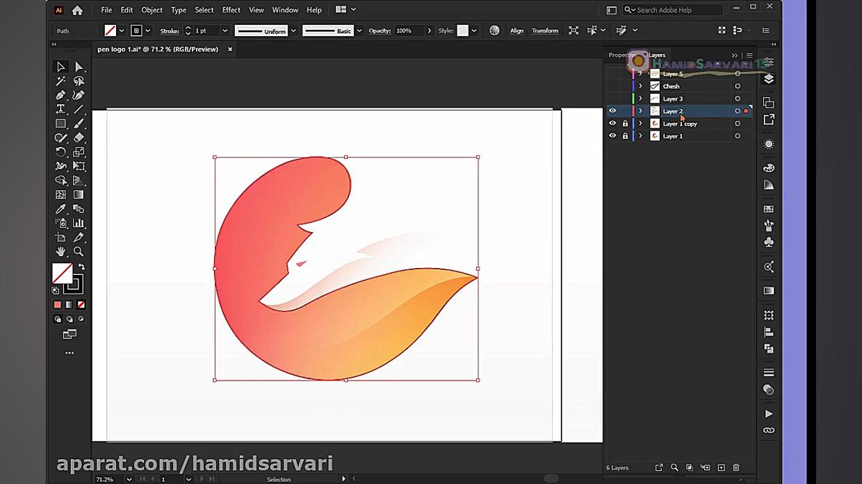This screenshot has width=862, height=484.
Task: Select the Direct Selection tool
Action: tap(79, 67)
